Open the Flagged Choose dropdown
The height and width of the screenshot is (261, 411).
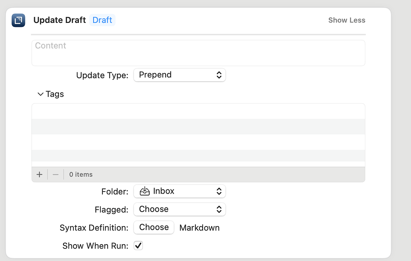pos(179,209)
